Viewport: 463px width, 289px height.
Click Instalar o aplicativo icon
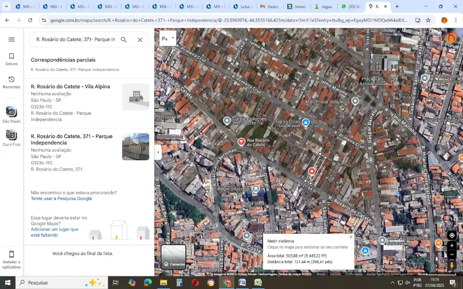click(x=11, y=260)
